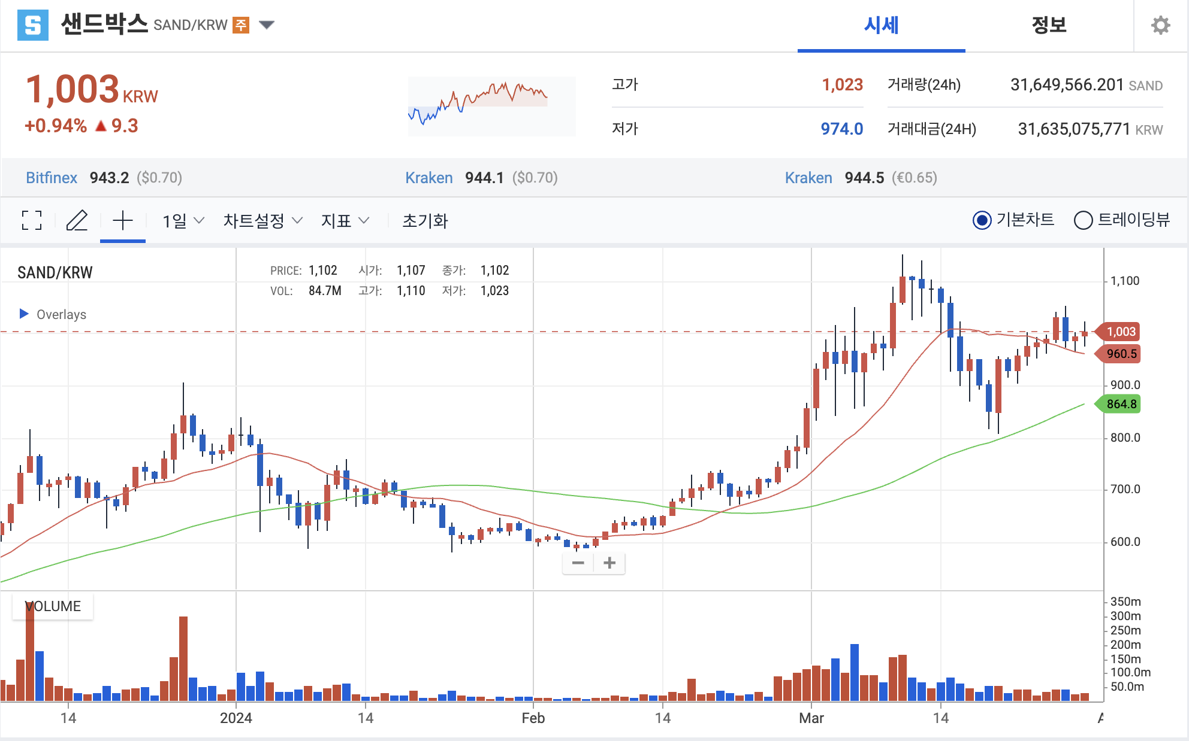This screenshot has width=1189, height=741.
Task: Open the 지표 indicators dropdown
Action: pyautogui.click(x=345, y=221)
